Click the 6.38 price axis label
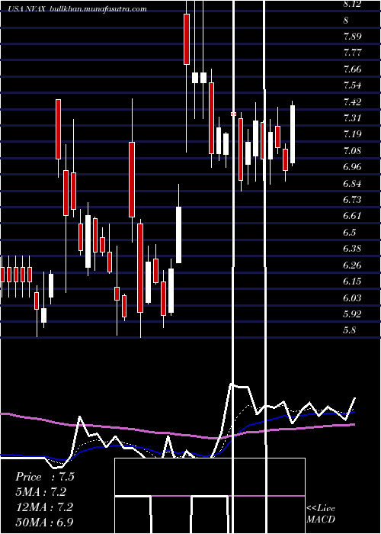The width and height of the screenshot is (381, 534). [352, 249]
